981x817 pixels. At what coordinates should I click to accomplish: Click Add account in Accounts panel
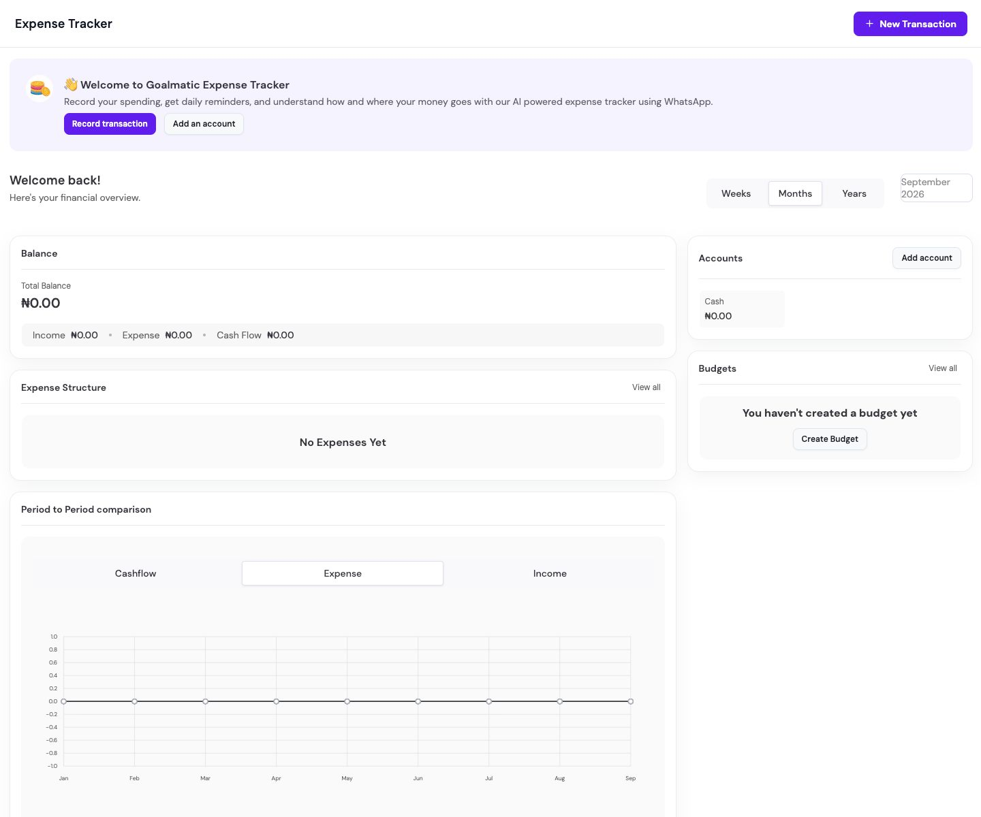pos(926,258)
